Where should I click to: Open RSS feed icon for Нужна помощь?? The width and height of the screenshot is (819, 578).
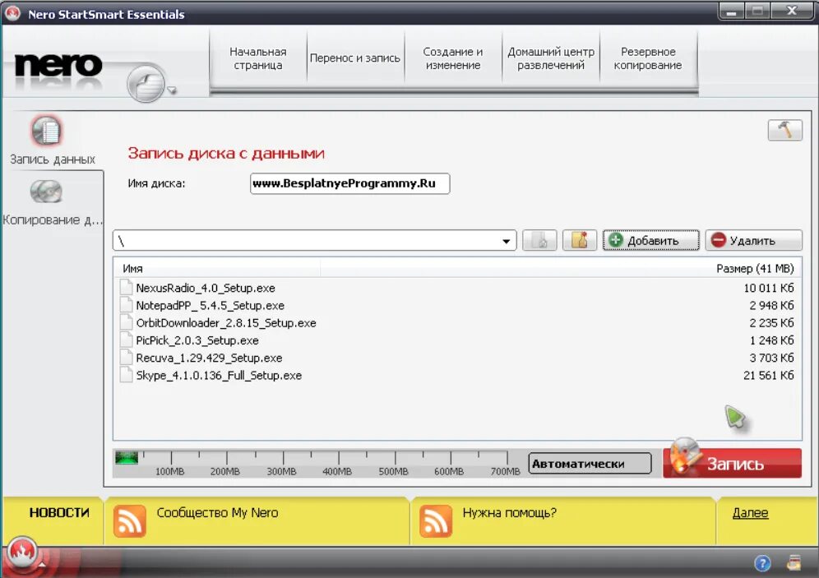tap(436, 521)
